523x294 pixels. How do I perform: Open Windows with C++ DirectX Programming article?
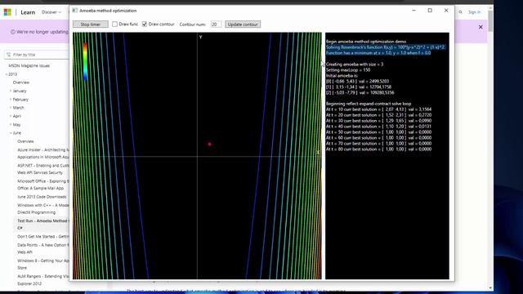[x=43, y=209]
